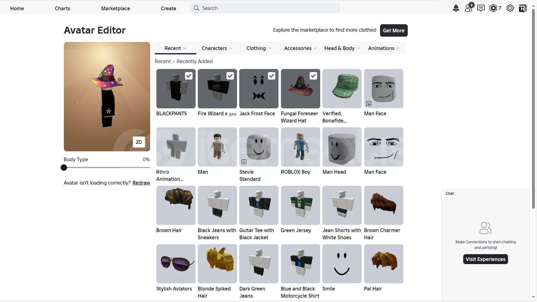Click the 'Fungal Foreseer Wizard Hat' label

pos(299,117)
